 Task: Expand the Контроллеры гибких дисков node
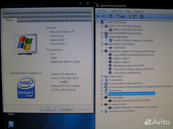click(x=102, y=84)
